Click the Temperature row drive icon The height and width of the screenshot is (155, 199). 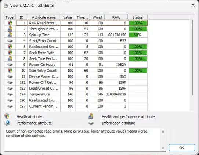(x=10, y=94)
